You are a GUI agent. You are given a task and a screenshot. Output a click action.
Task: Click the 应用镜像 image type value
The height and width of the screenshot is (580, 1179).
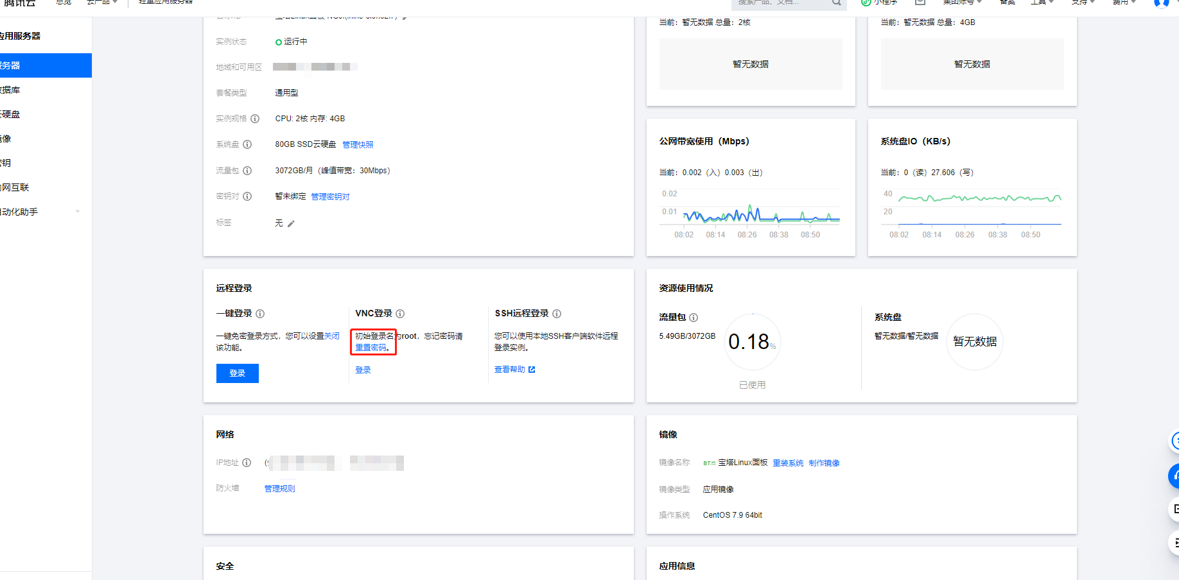tap(718, 490)
